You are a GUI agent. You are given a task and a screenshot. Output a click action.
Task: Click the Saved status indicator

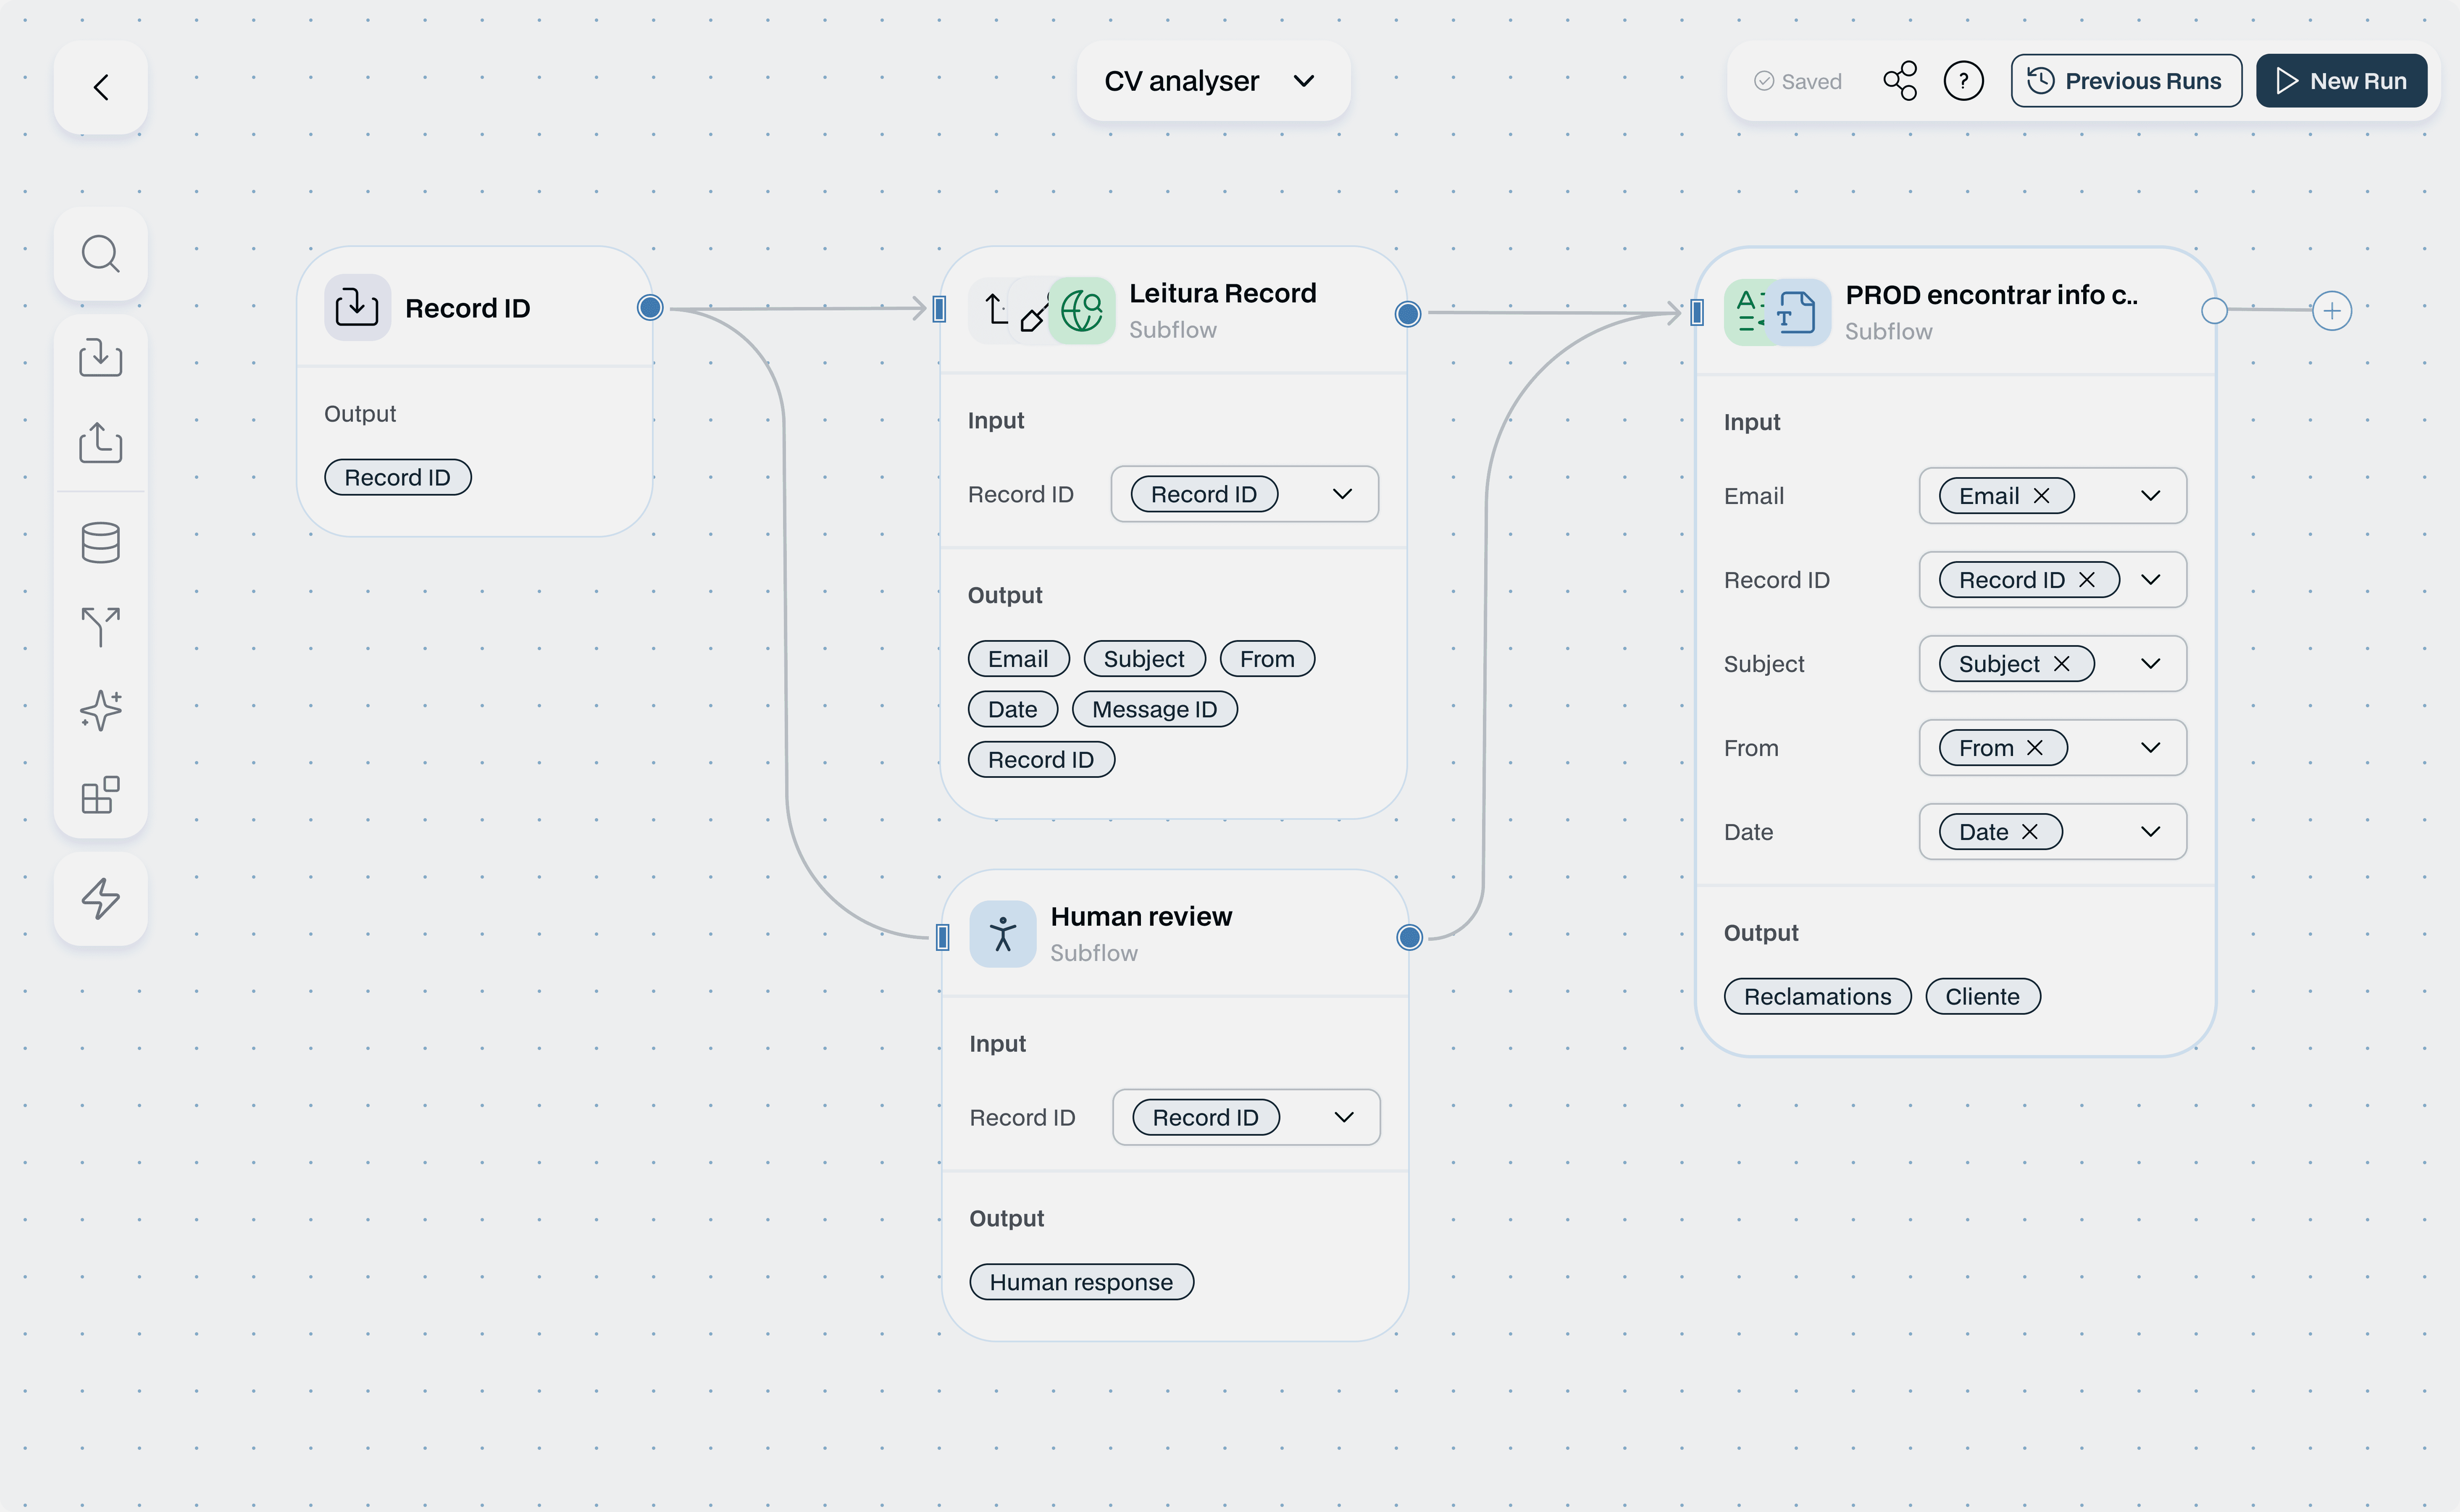click(1798, 82)
